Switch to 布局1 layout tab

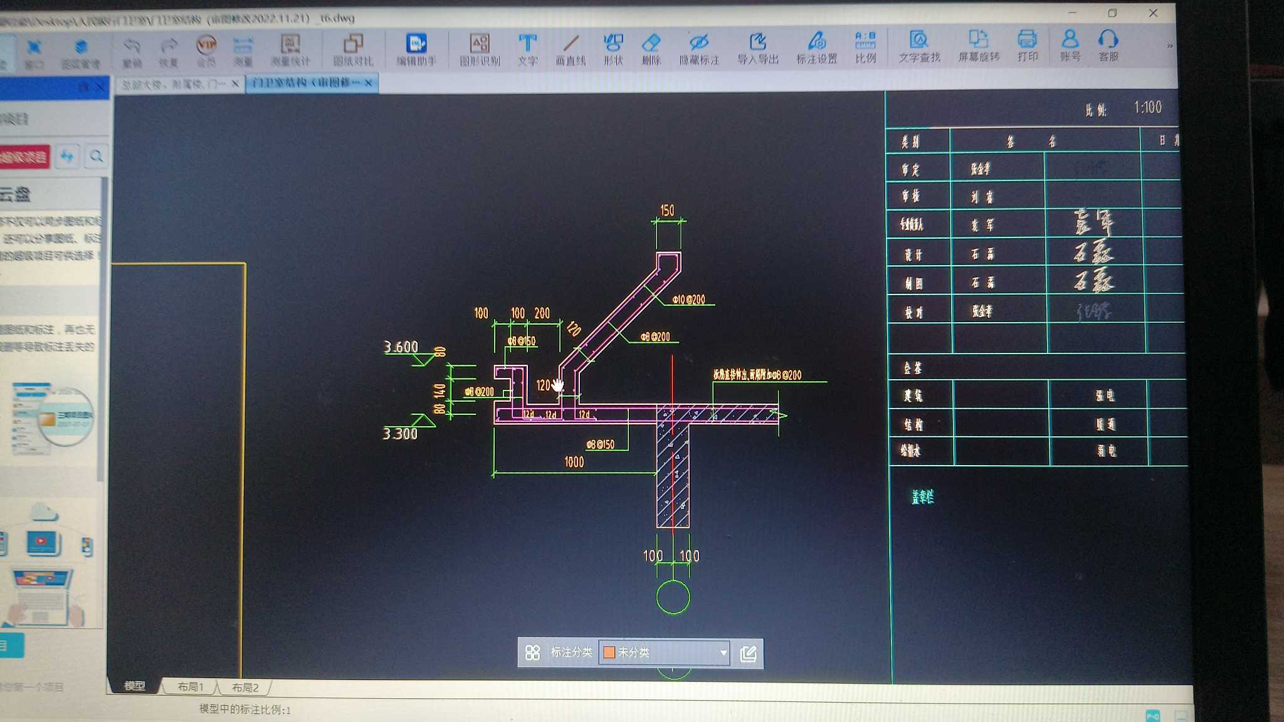[191, 687]
